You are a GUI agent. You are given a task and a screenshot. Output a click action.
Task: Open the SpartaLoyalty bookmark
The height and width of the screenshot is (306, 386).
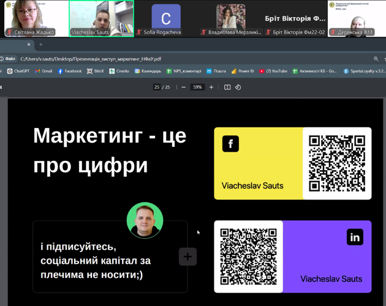point(365,71)
